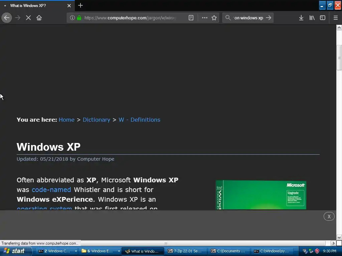
Task: Select the What is Windows XP? tab
Action: pyautogui.click(x=37, y=6)
